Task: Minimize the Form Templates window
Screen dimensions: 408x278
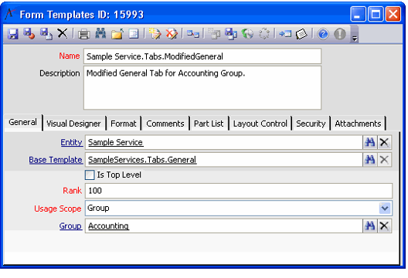Action: [x=358, y=14]
